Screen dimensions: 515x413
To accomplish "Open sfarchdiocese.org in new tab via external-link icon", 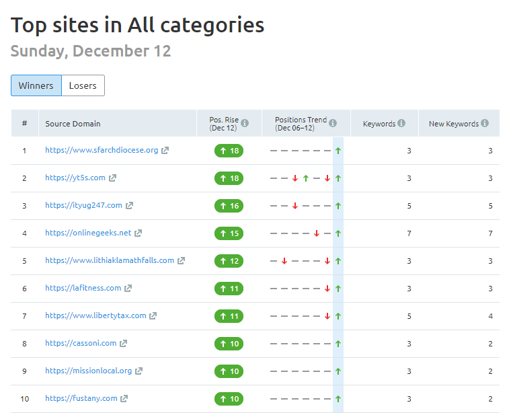I will 165,151.
